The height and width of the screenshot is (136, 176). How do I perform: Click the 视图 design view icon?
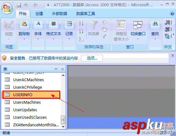9,25
